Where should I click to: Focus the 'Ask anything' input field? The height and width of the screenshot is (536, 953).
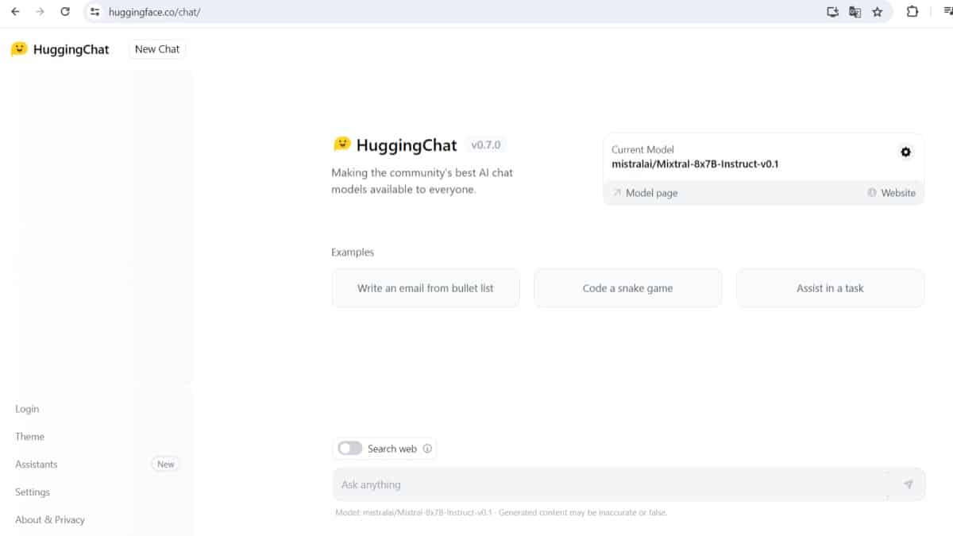(x=612, y=484)
